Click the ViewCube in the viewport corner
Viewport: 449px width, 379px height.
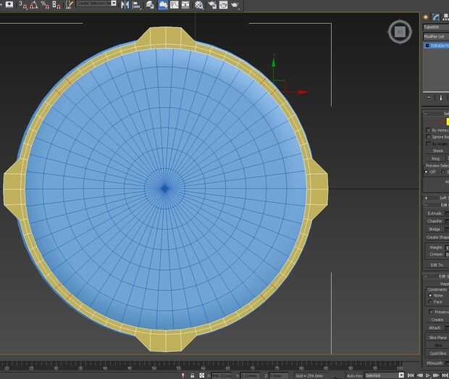(x=399, y=31)
